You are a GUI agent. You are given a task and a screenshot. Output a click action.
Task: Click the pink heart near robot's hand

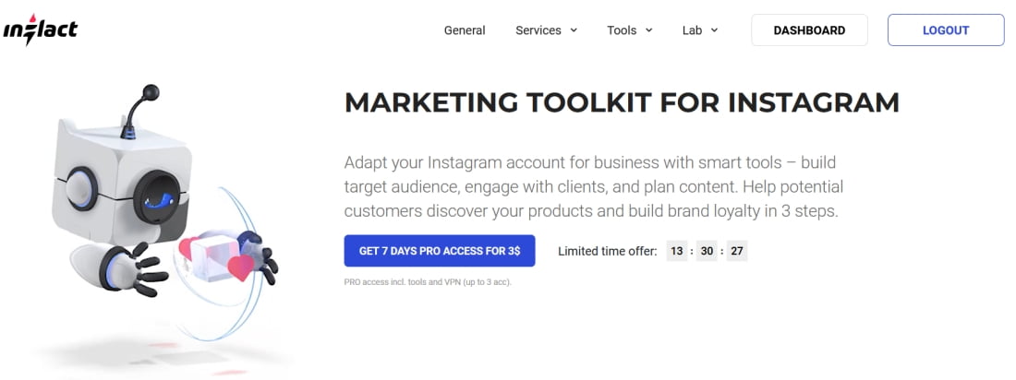241,268
